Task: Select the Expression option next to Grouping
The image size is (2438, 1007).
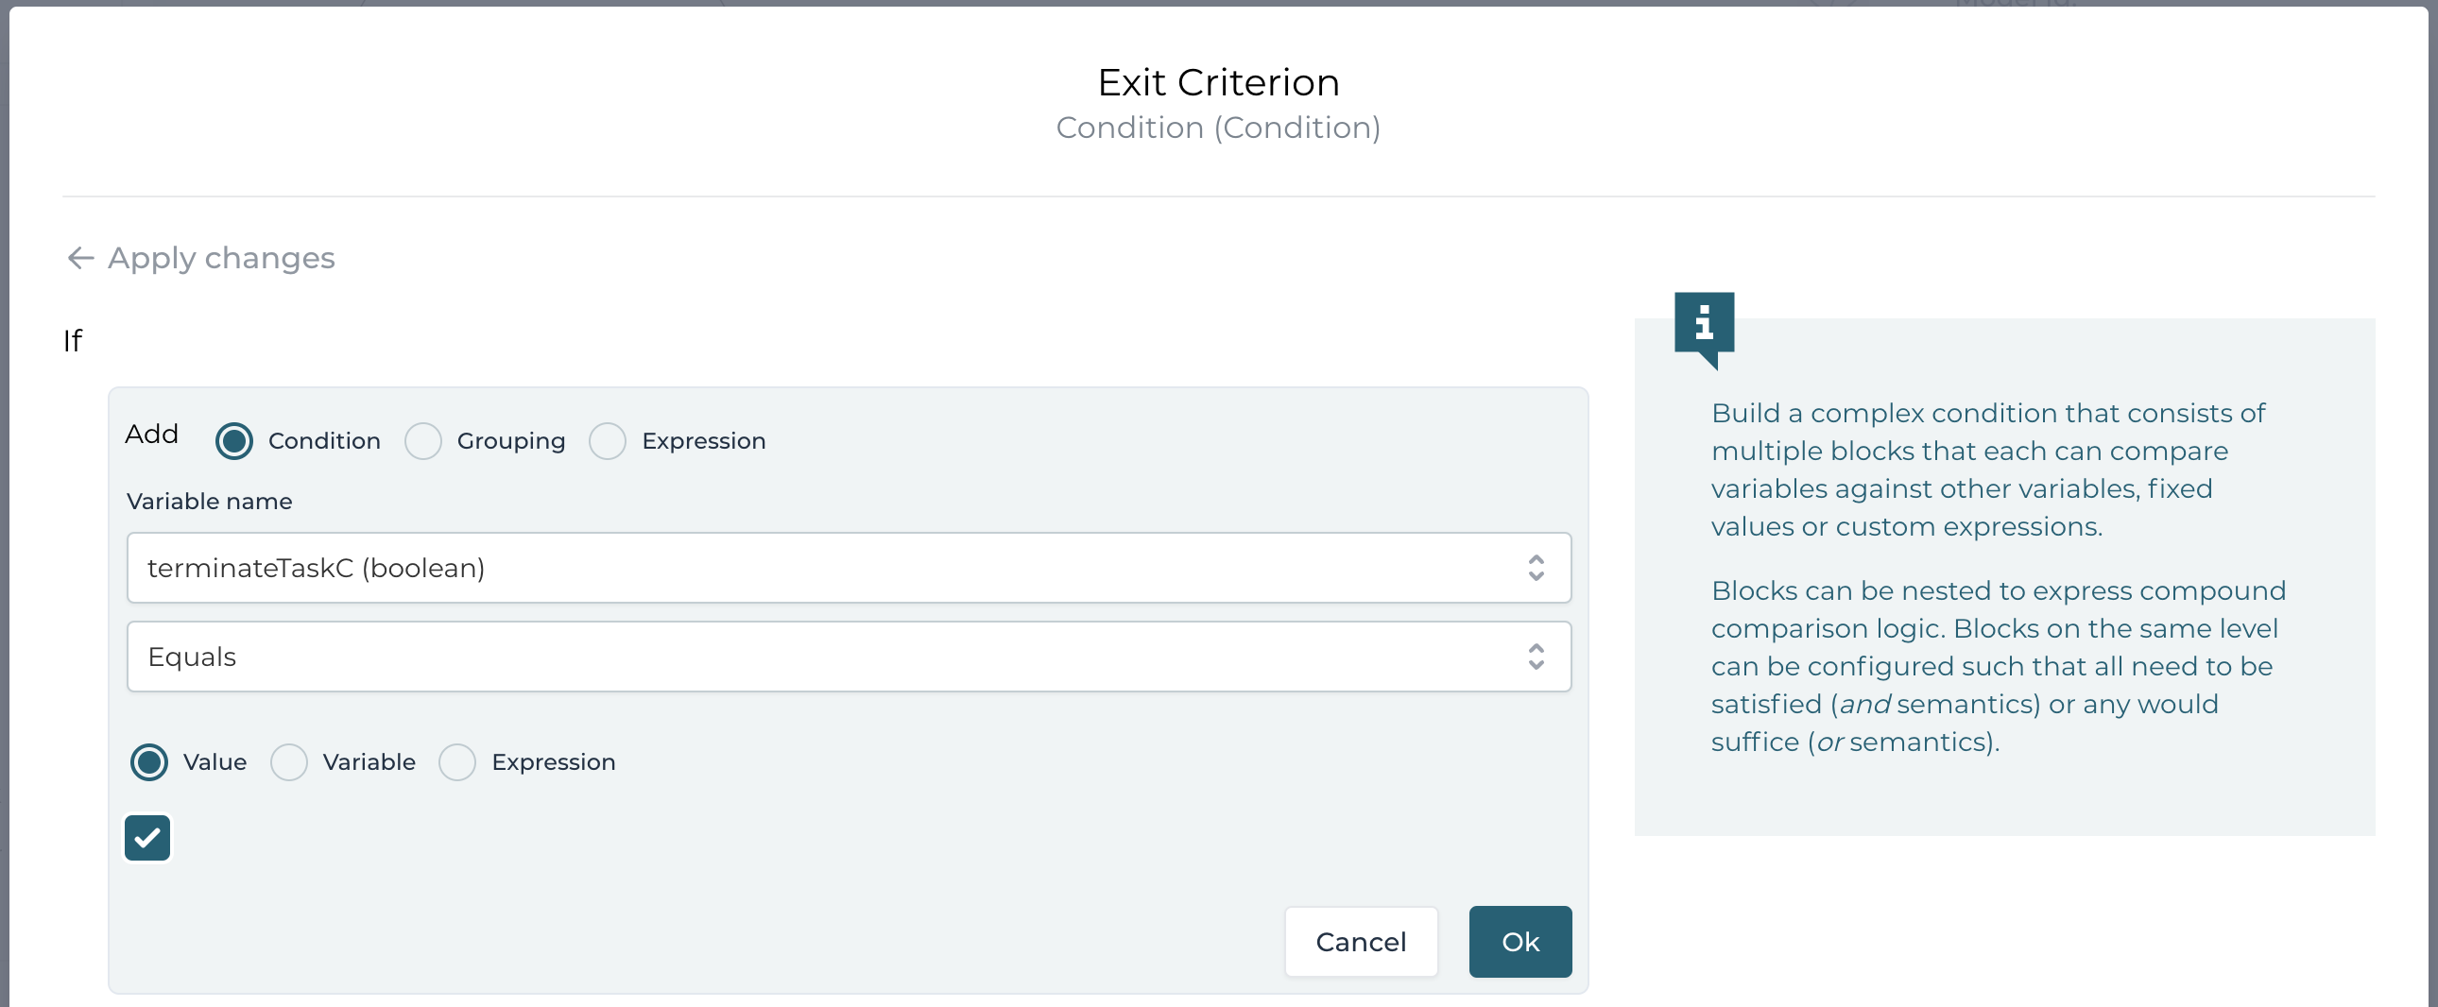Action: (609, 440)
